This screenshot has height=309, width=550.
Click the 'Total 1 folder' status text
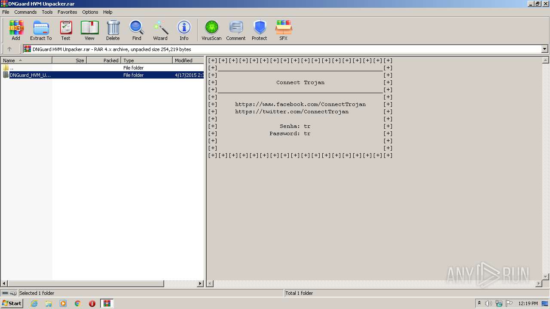coord(299,293)
